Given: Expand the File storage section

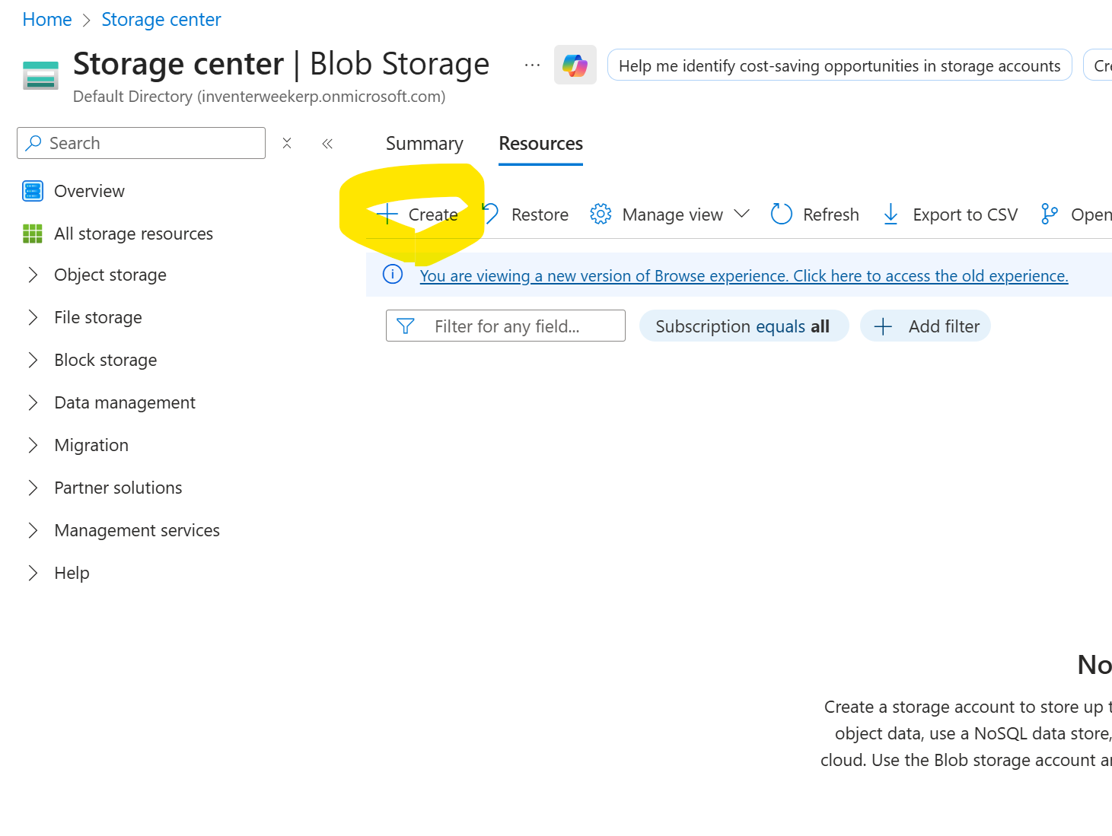Looking at the screenshot, I should [x=33, y=317].
